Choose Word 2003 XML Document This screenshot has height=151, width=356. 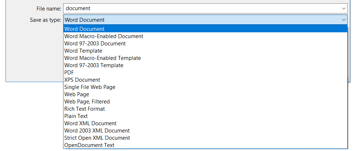pos(205,130)
